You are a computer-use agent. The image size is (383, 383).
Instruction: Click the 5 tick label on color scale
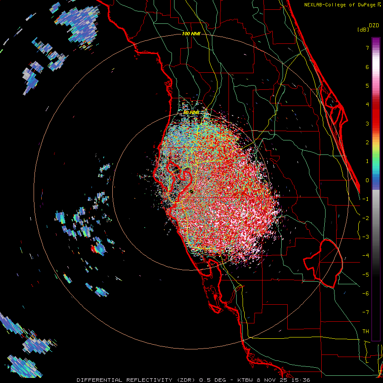[367, 86]
